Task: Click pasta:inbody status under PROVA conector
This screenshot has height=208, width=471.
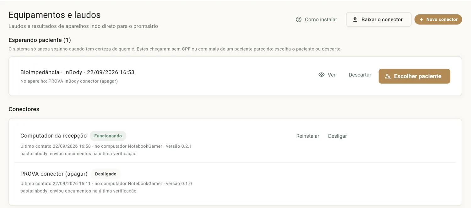Action: pos(78,191)
